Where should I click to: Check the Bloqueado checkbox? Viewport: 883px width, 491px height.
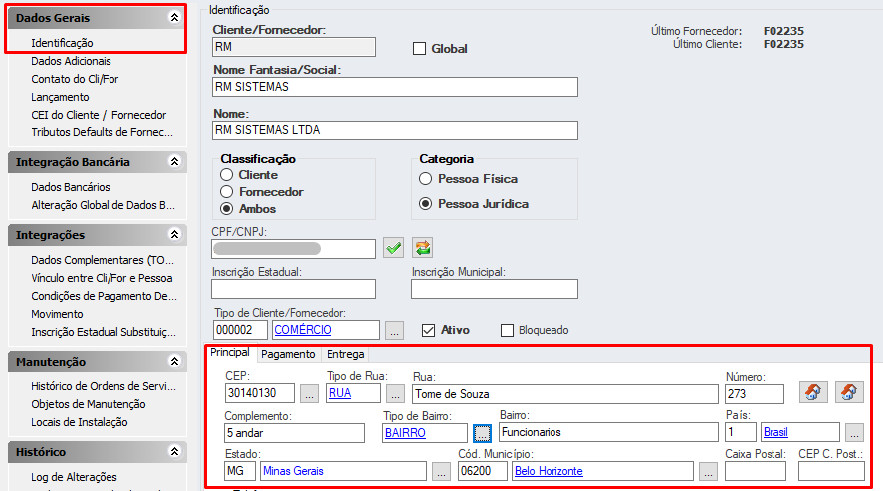pyautogui.click(x=507, y=330)
